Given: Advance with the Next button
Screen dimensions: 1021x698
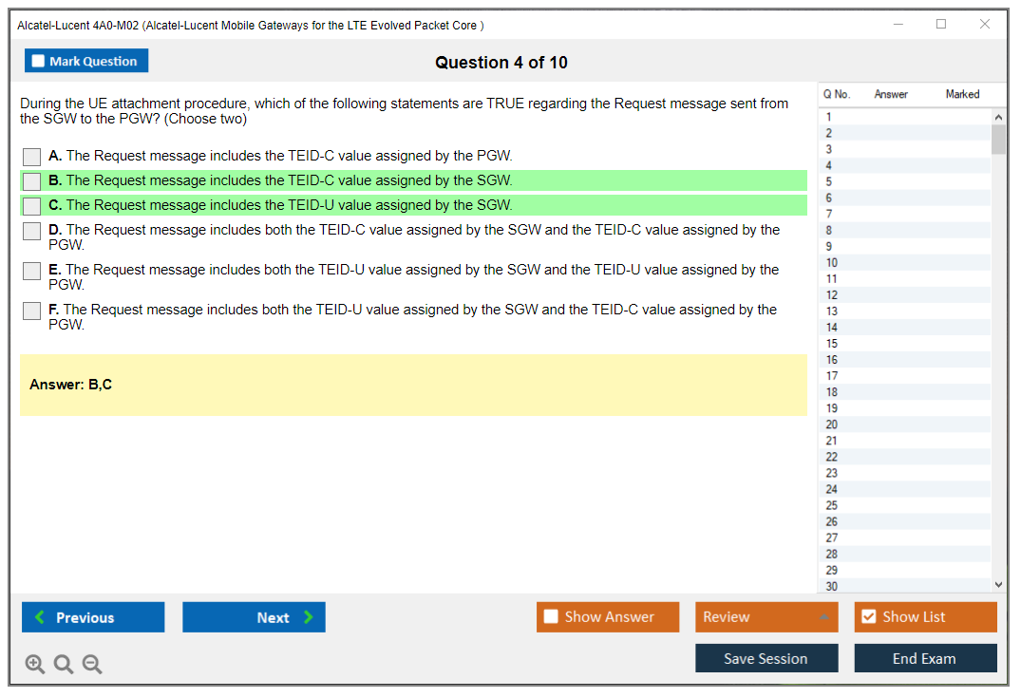Looking at the screenshot, I should click(254, 617).
